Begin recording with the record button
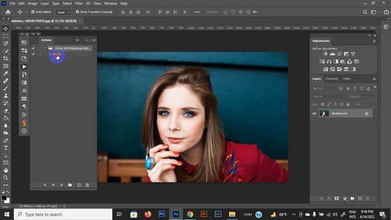Viewport: 391px width, 220px height. tap(53, 185)
